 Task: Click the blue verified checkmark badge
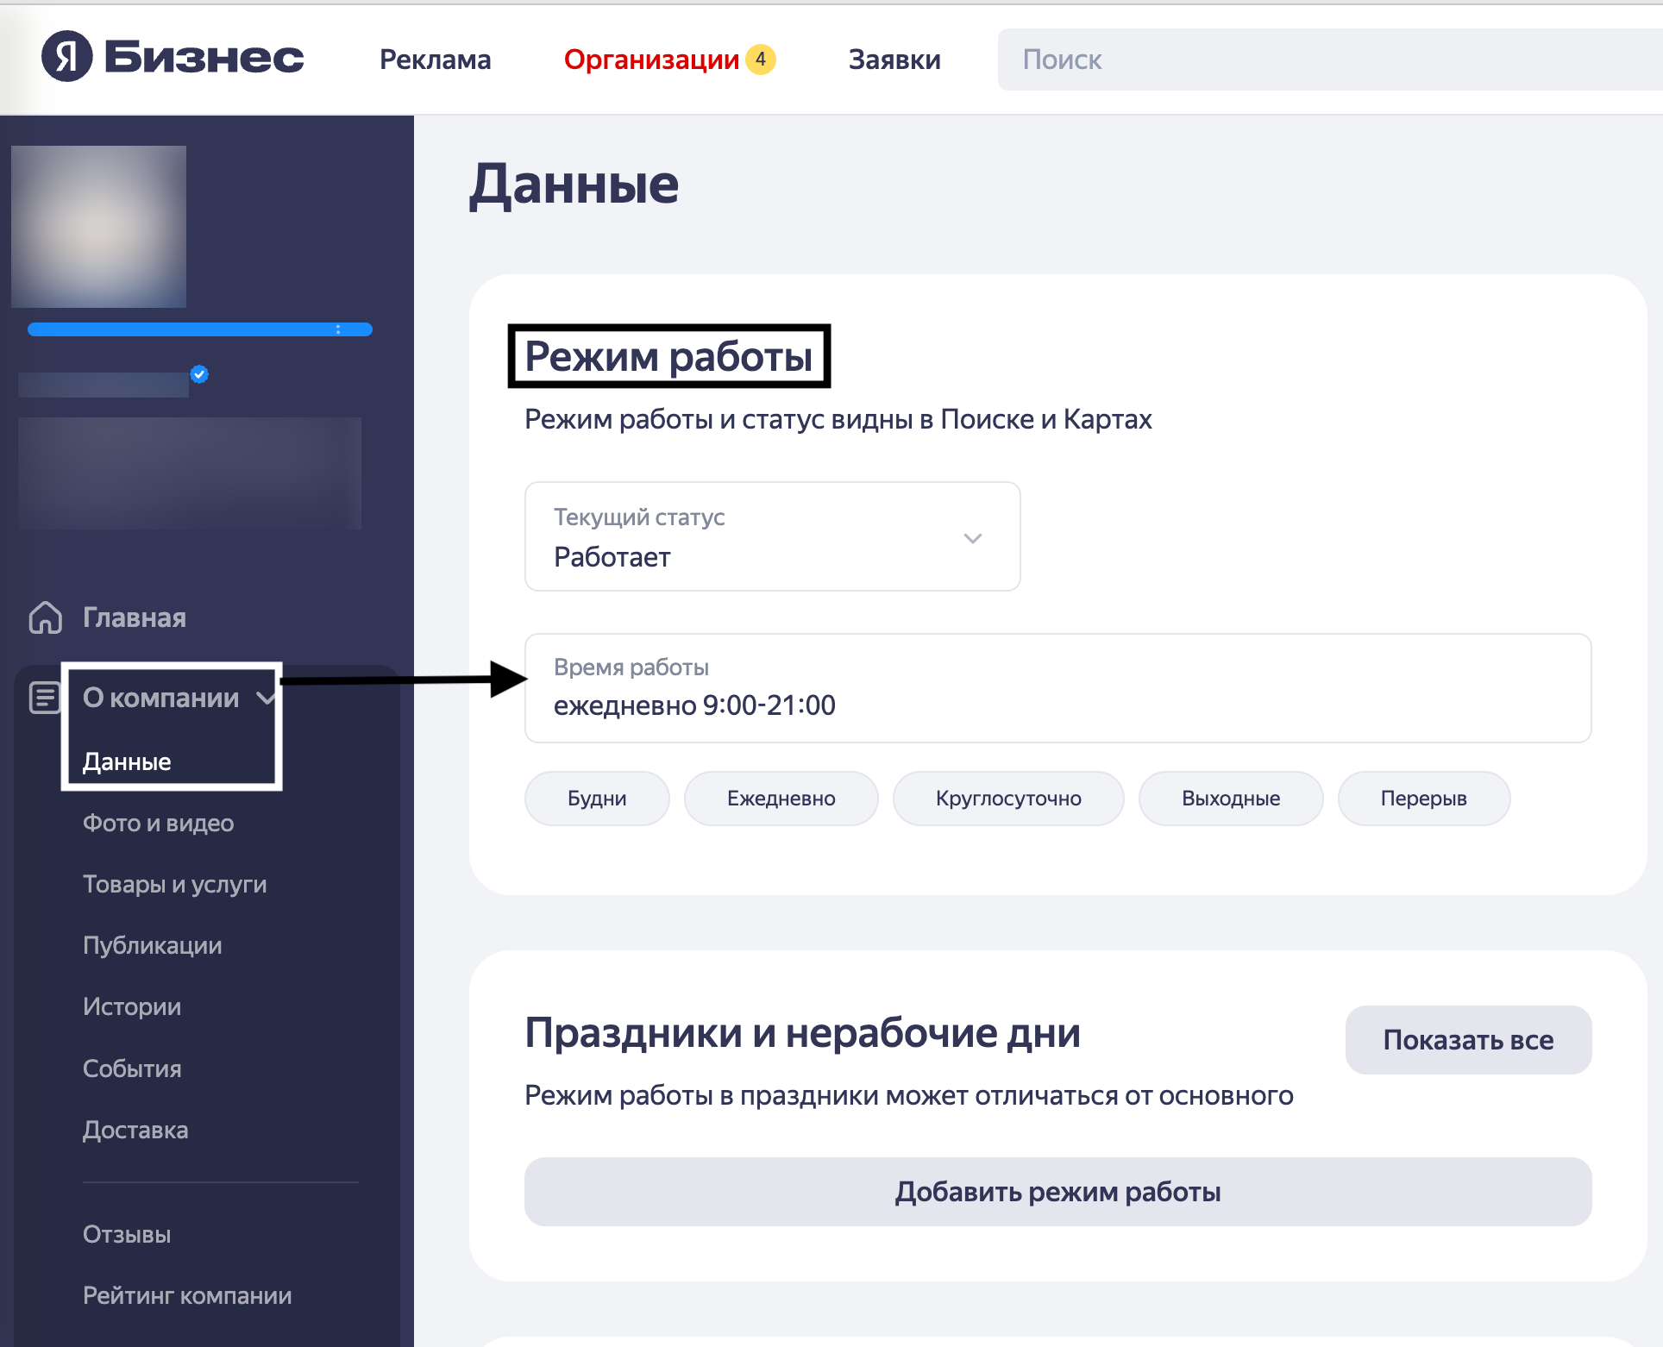point(199,374)
